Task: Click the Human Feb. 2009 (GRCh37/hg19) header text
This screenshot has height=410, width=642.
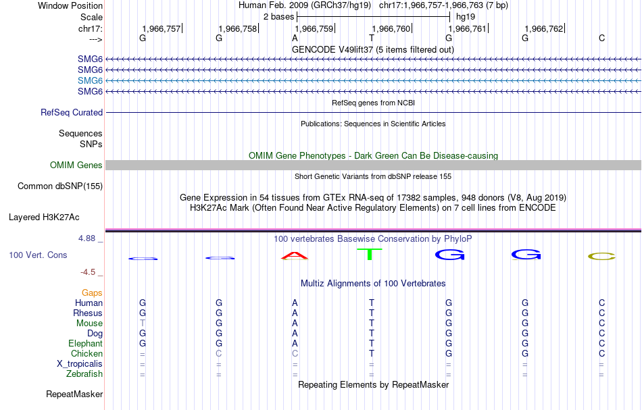Action: coord(305,5)
